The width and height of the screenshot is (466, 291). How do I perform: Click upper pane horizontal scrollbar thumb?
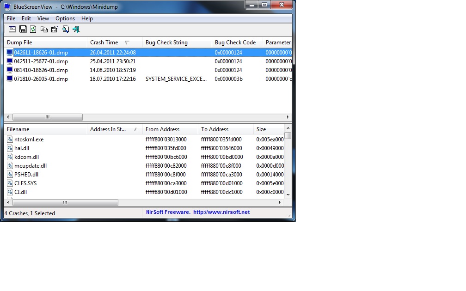48,117
